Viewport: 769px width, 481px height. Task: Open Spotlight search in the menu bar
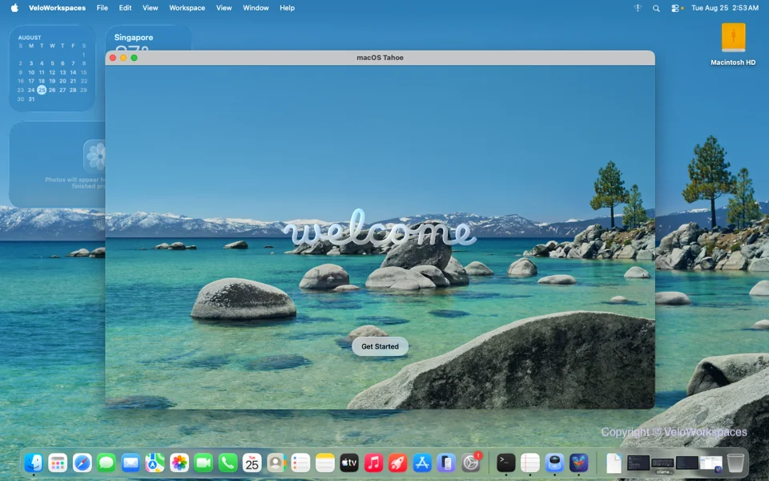pyautogui.click(x=656, y=8)
